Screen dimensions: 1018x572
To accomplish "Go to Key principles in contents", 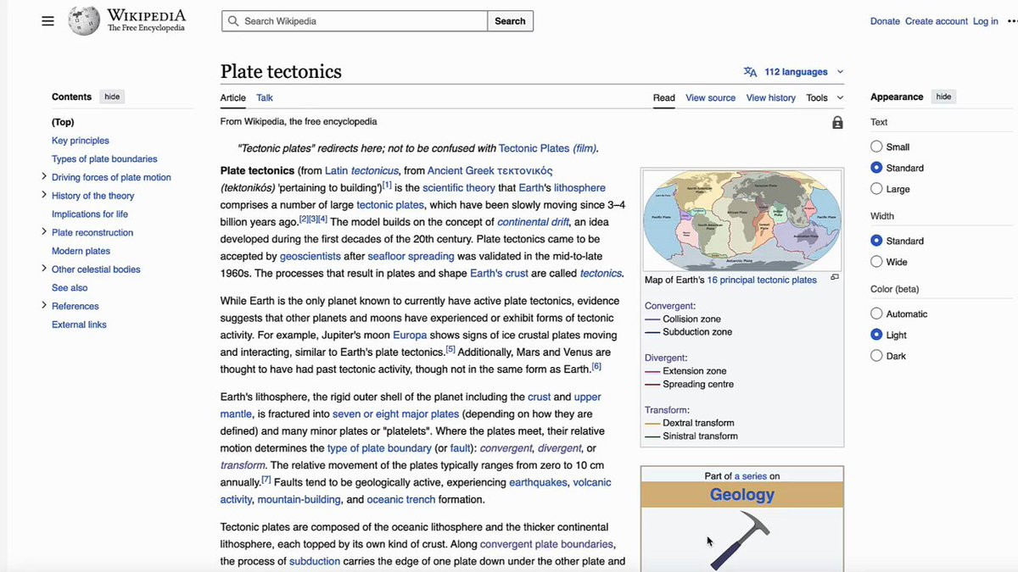I will [x=81, y=141].
